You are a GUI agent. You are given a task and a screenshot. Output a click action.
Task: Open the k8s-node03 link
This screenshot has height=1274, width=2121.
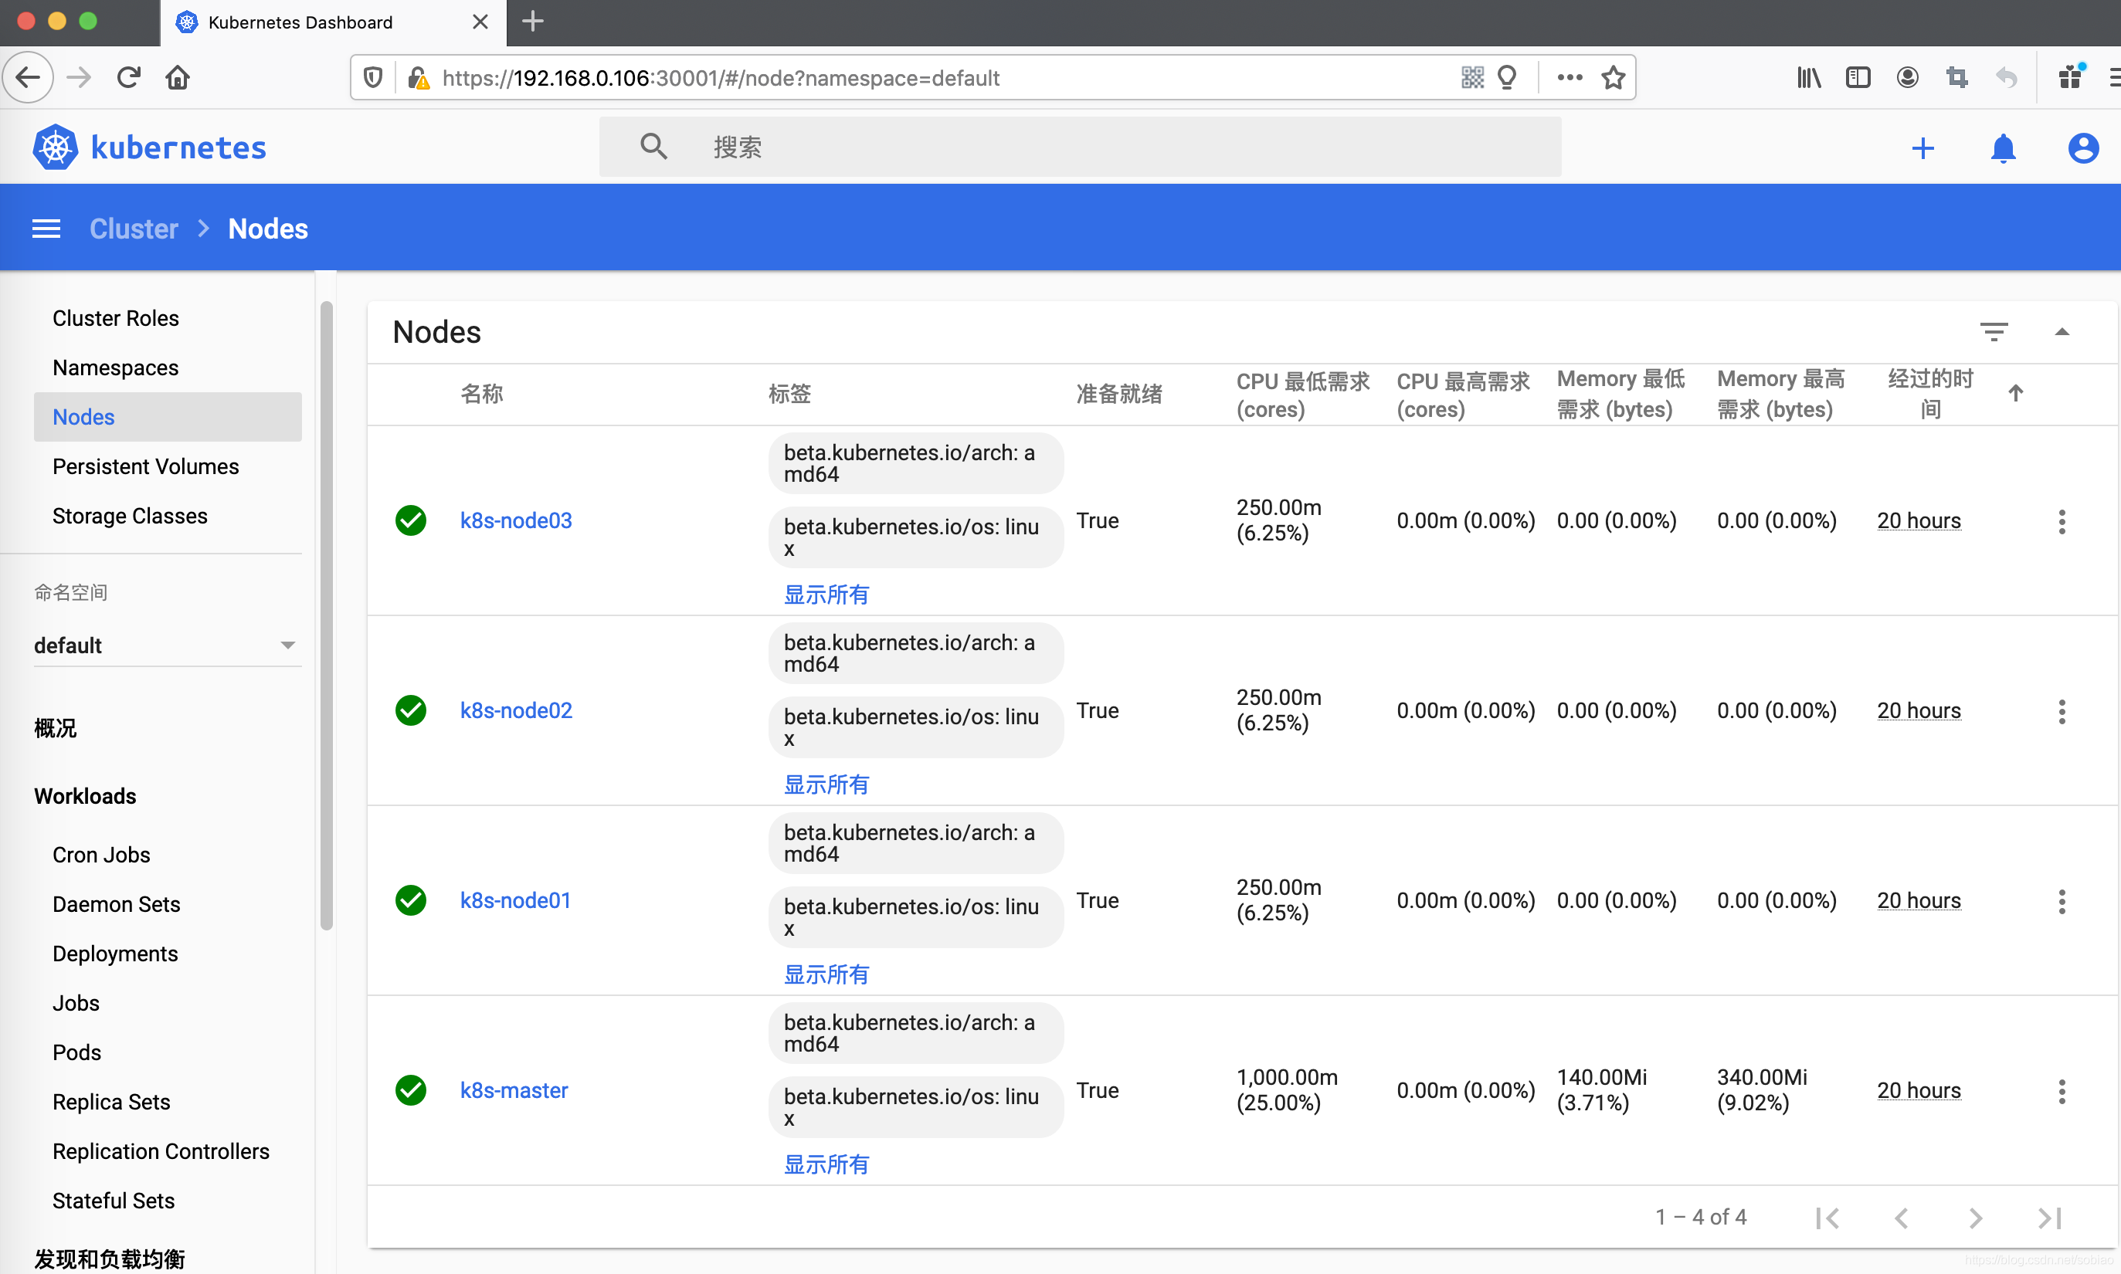click(515, 520)
